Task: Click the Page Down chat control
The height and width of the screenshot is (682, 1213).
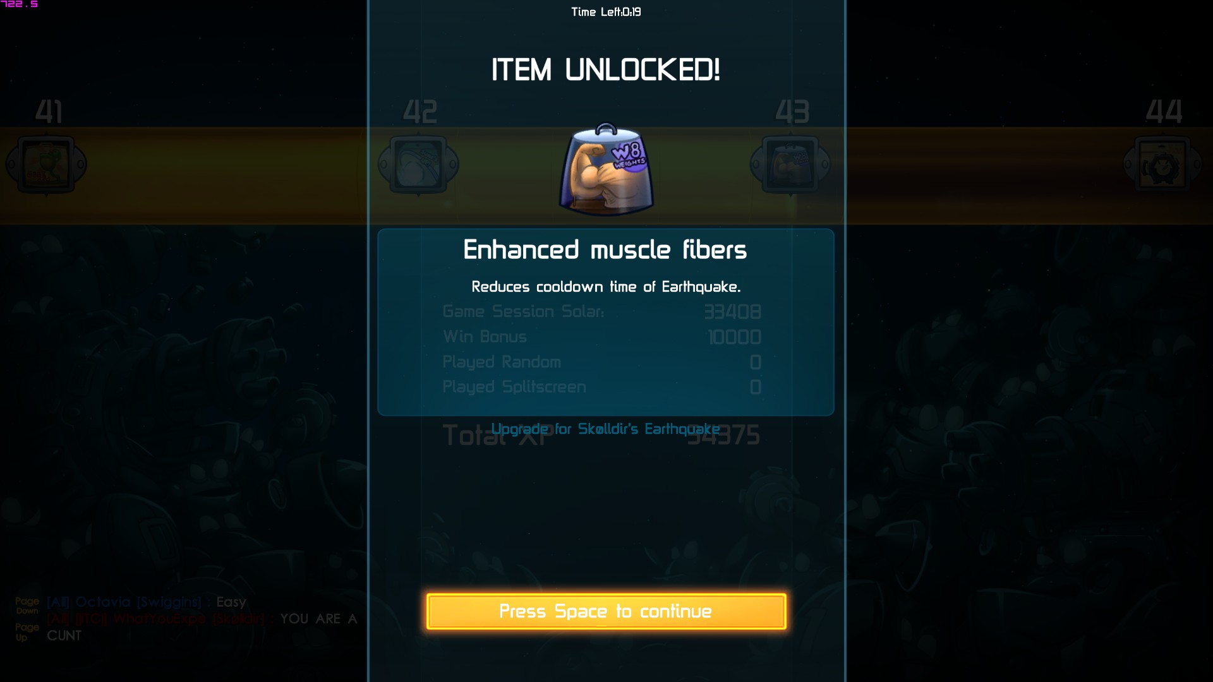Action: [x=27, y=606]
